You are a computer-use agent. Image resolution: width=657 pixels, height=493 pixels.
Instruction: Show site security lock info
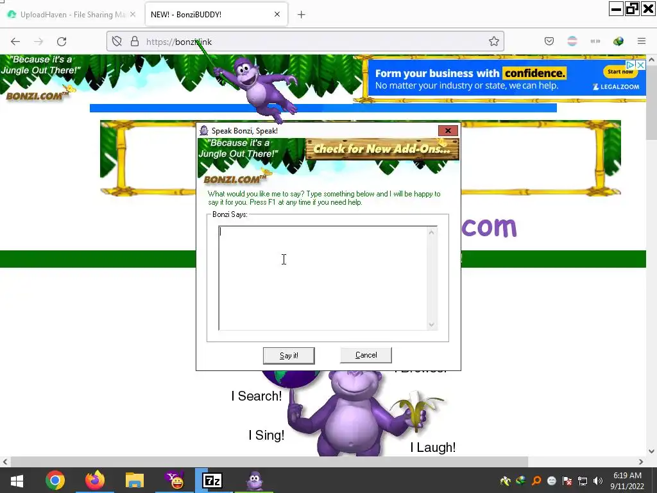tap(135, 42)
